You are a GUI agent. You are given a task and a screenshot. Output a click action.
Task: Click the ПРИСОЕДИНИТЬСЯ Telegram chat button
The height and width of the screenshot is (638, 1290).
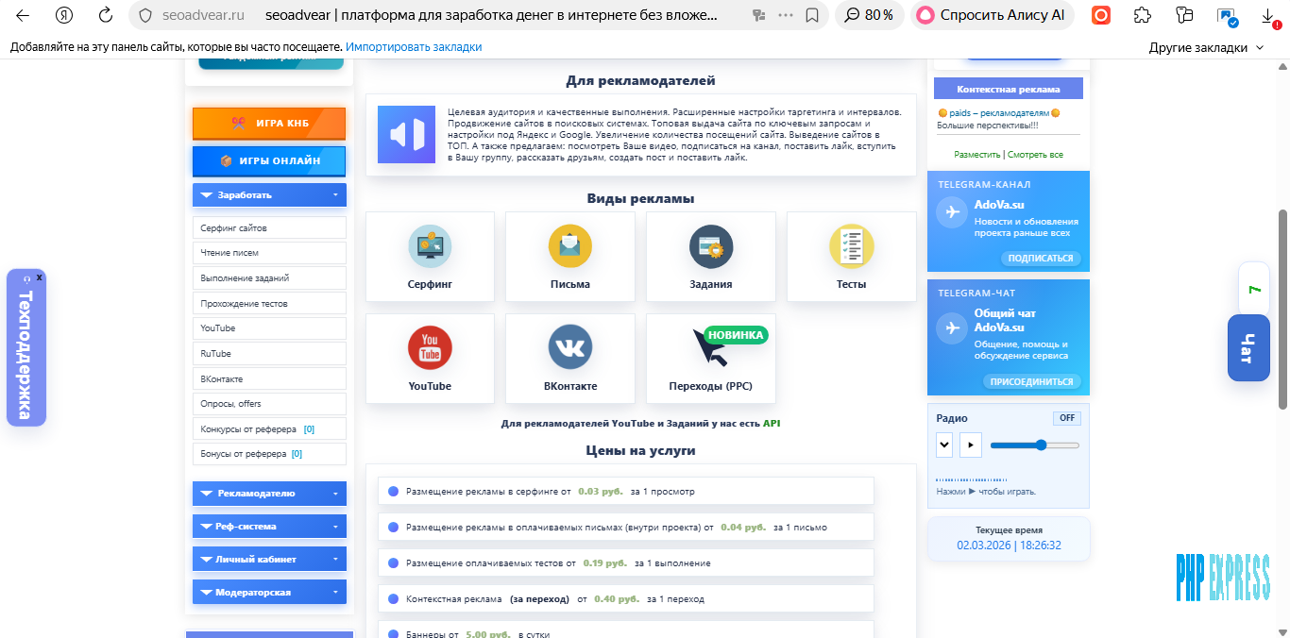[1031, 382]
